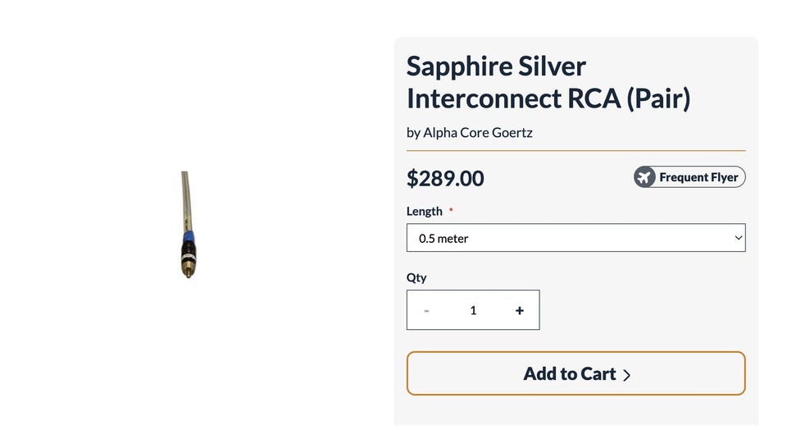Focus the quantity number input field
The height and width of the screenshot is (430, 787).
click(473, 310)
